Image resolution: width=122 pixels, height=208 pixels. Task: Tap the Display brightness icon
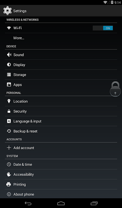coord(9,65)
